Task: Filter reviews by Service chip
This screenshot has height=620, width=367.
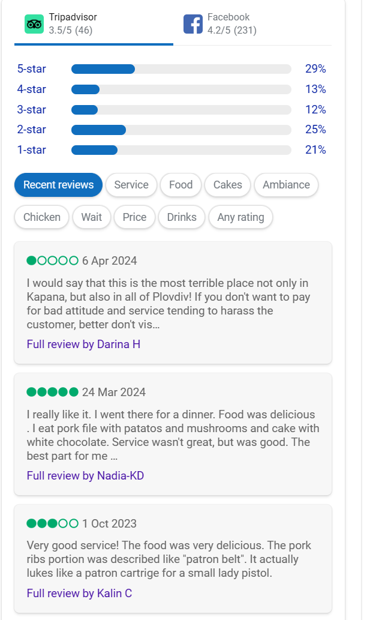Action: pyautogui.click(x=131, y=185)
